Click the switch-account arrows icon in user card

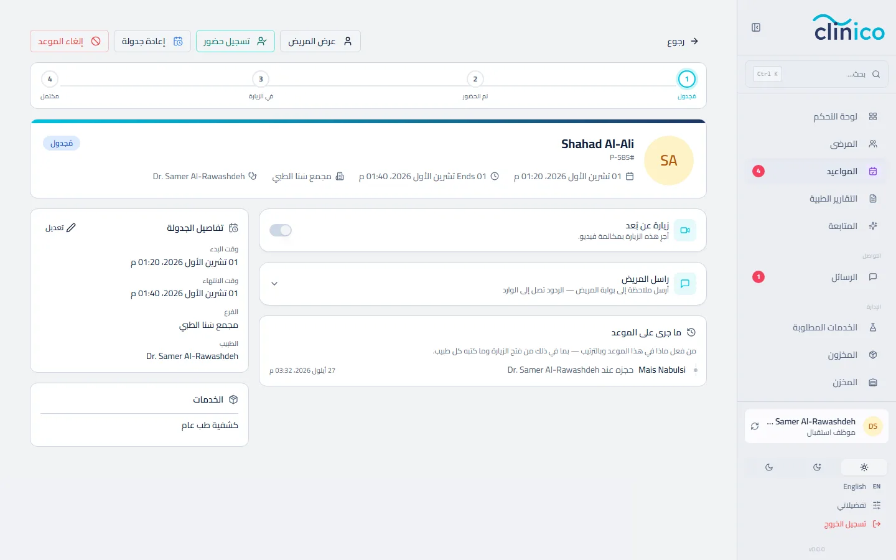tap(755, 426)
